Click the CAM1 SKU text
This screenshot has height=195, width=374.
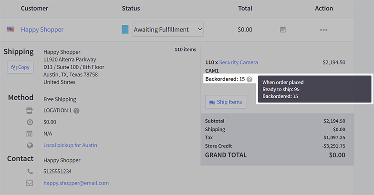tap(212, 71)
